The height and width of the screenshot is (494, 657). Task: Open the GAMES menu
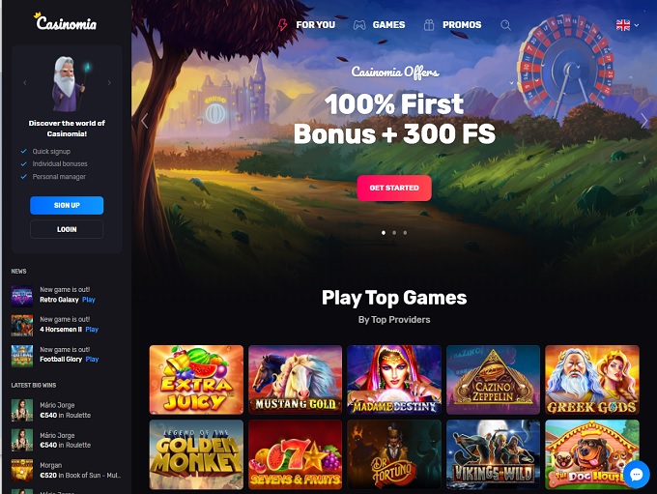(x=388, y=25)
